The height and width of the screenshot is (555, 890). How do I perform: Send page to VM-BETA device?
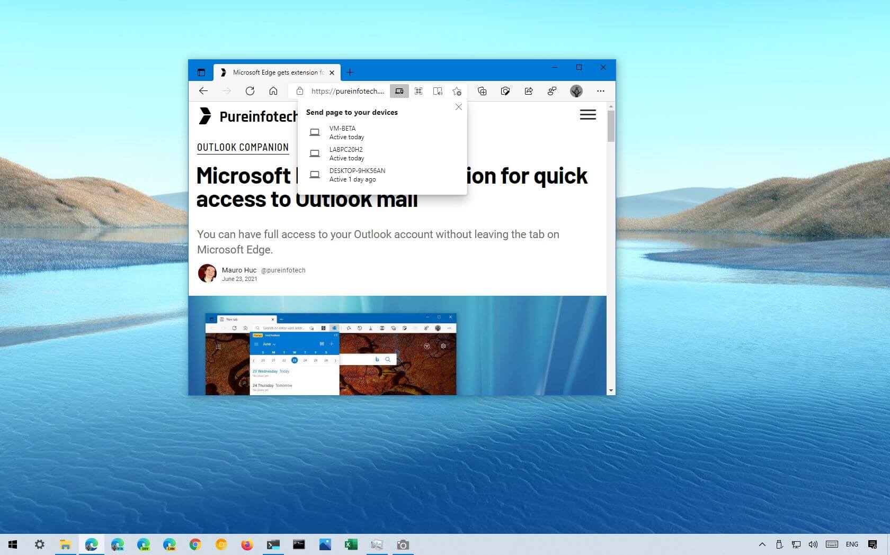click(342, 132)
